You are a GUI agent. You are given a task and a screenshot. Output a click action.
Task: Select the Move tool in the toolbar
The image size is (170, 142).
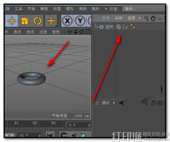pyautogui.click(x=12, y=21)
